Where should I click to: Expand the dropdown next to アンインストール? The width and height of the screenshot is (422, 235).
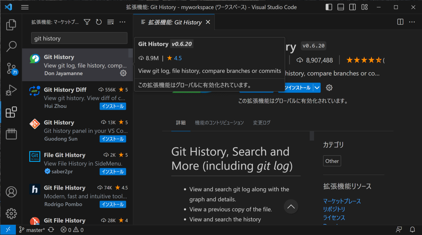(x=317, y=88)
